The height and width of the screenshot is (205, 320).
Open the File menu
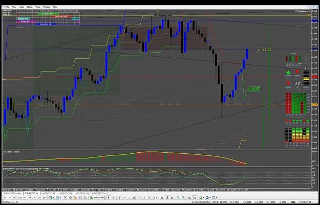coord(8,7)
